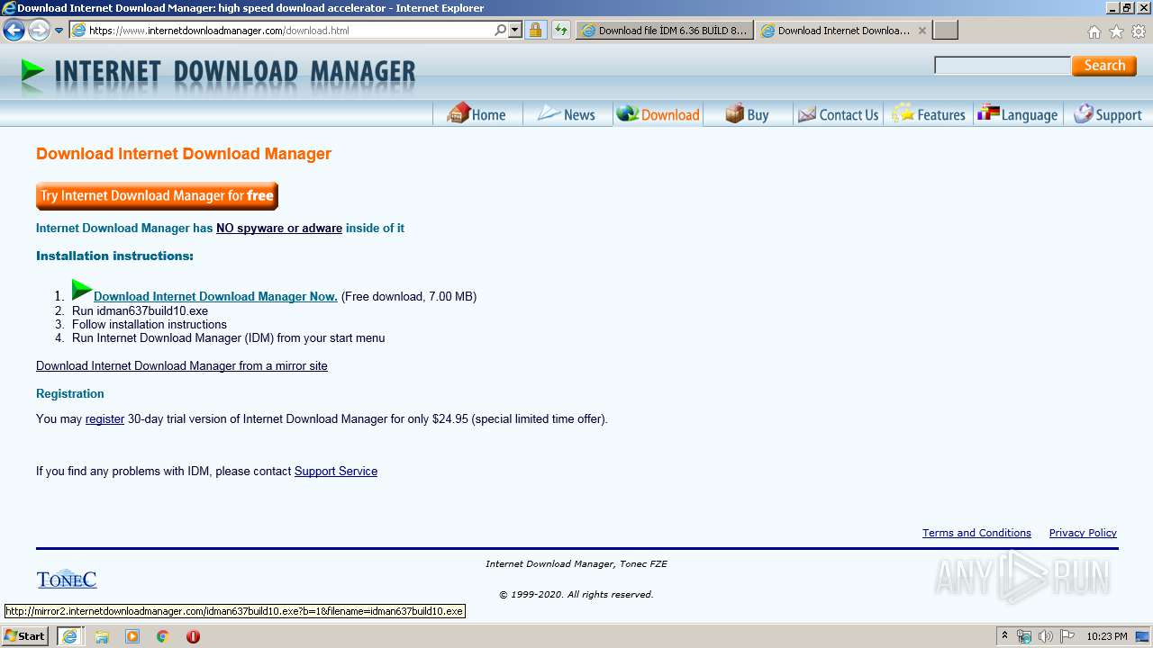Open the Home navigation item
The image size is (1153, 648).
[x=477, y=114]
